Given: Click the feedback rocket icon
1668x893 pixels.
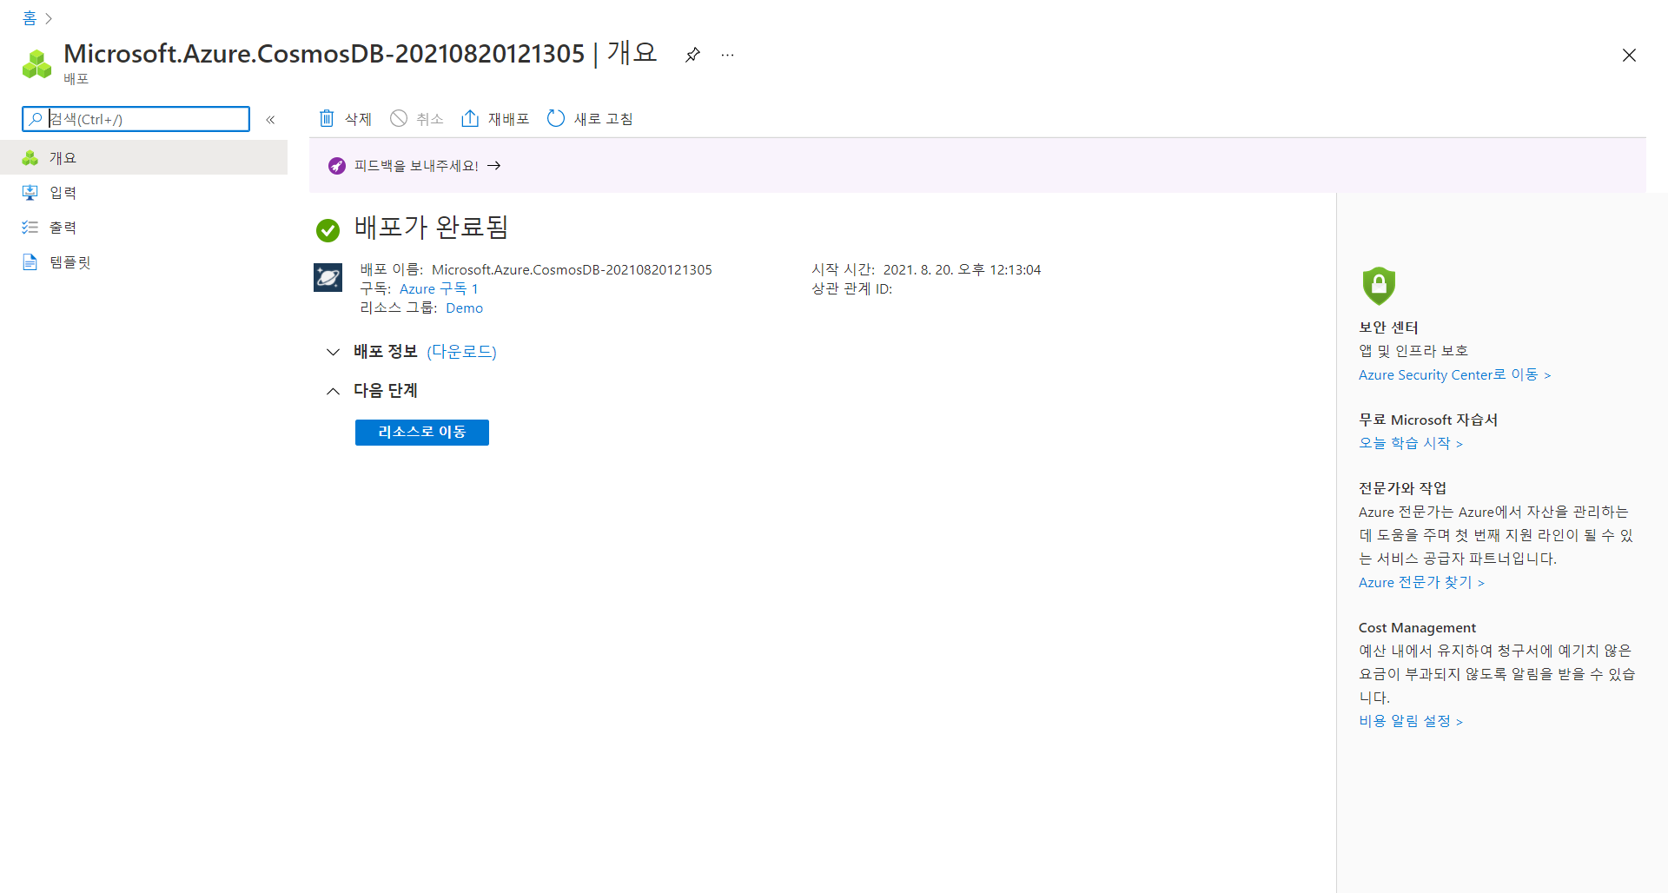Looking at the screenshot, I should click(x=337, y=166).
